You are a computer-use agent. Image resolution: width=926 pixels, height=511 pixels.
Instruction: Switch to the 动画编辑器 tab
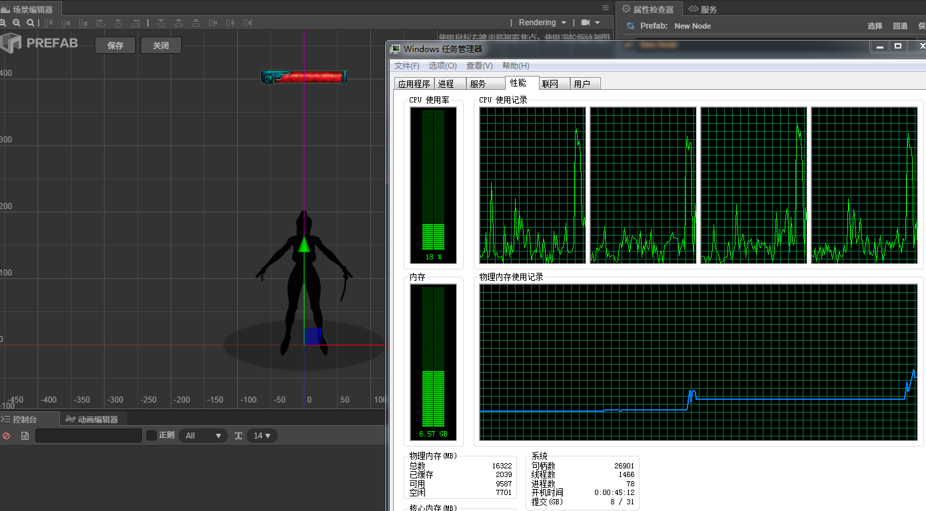92,419
